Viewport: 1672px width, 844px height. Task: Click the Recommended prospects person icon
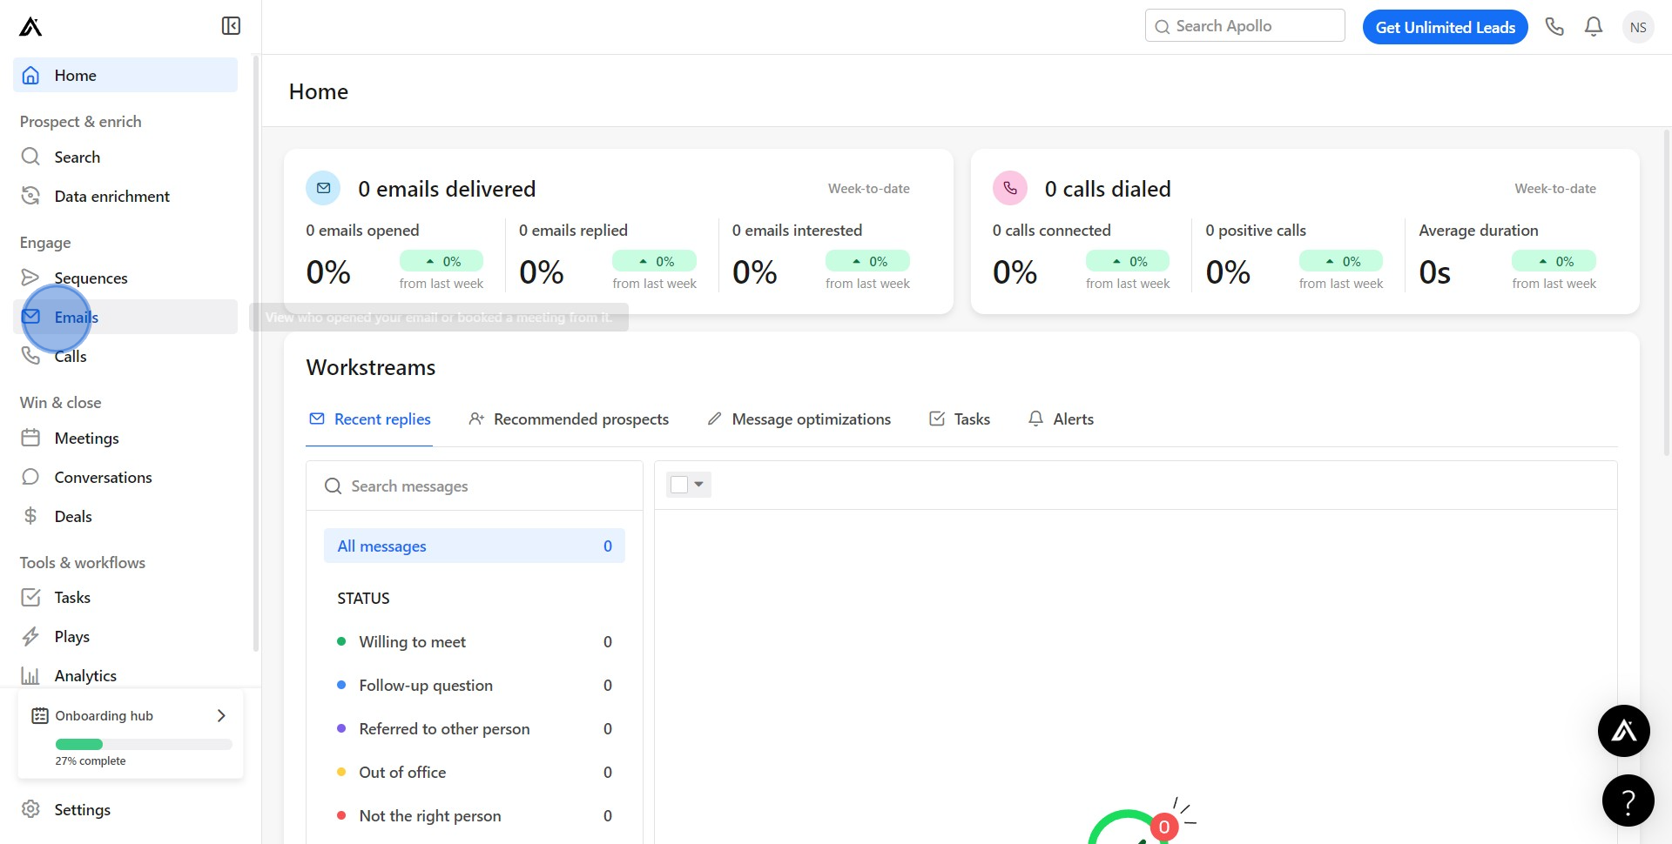[476, 419]
